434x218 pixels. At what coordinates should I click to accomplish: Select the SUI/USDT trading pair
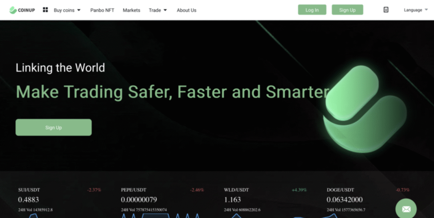click(x=29, y=190)
